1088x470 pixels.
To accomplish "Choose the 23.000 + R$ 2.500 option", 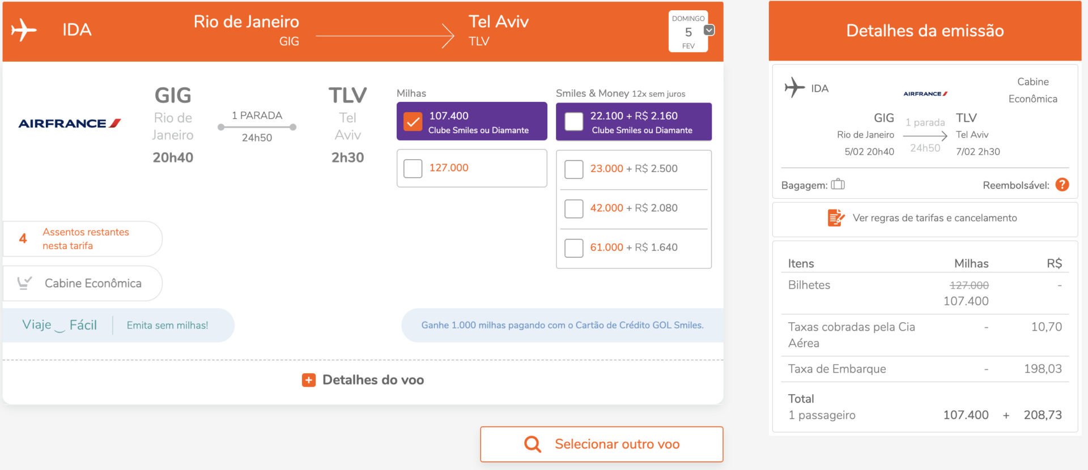I will click(x=573, y=169).
